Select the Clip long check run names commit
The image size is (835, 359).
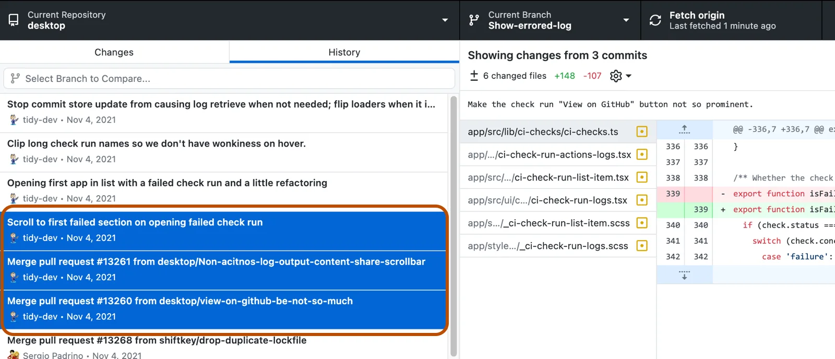point(223,152)
